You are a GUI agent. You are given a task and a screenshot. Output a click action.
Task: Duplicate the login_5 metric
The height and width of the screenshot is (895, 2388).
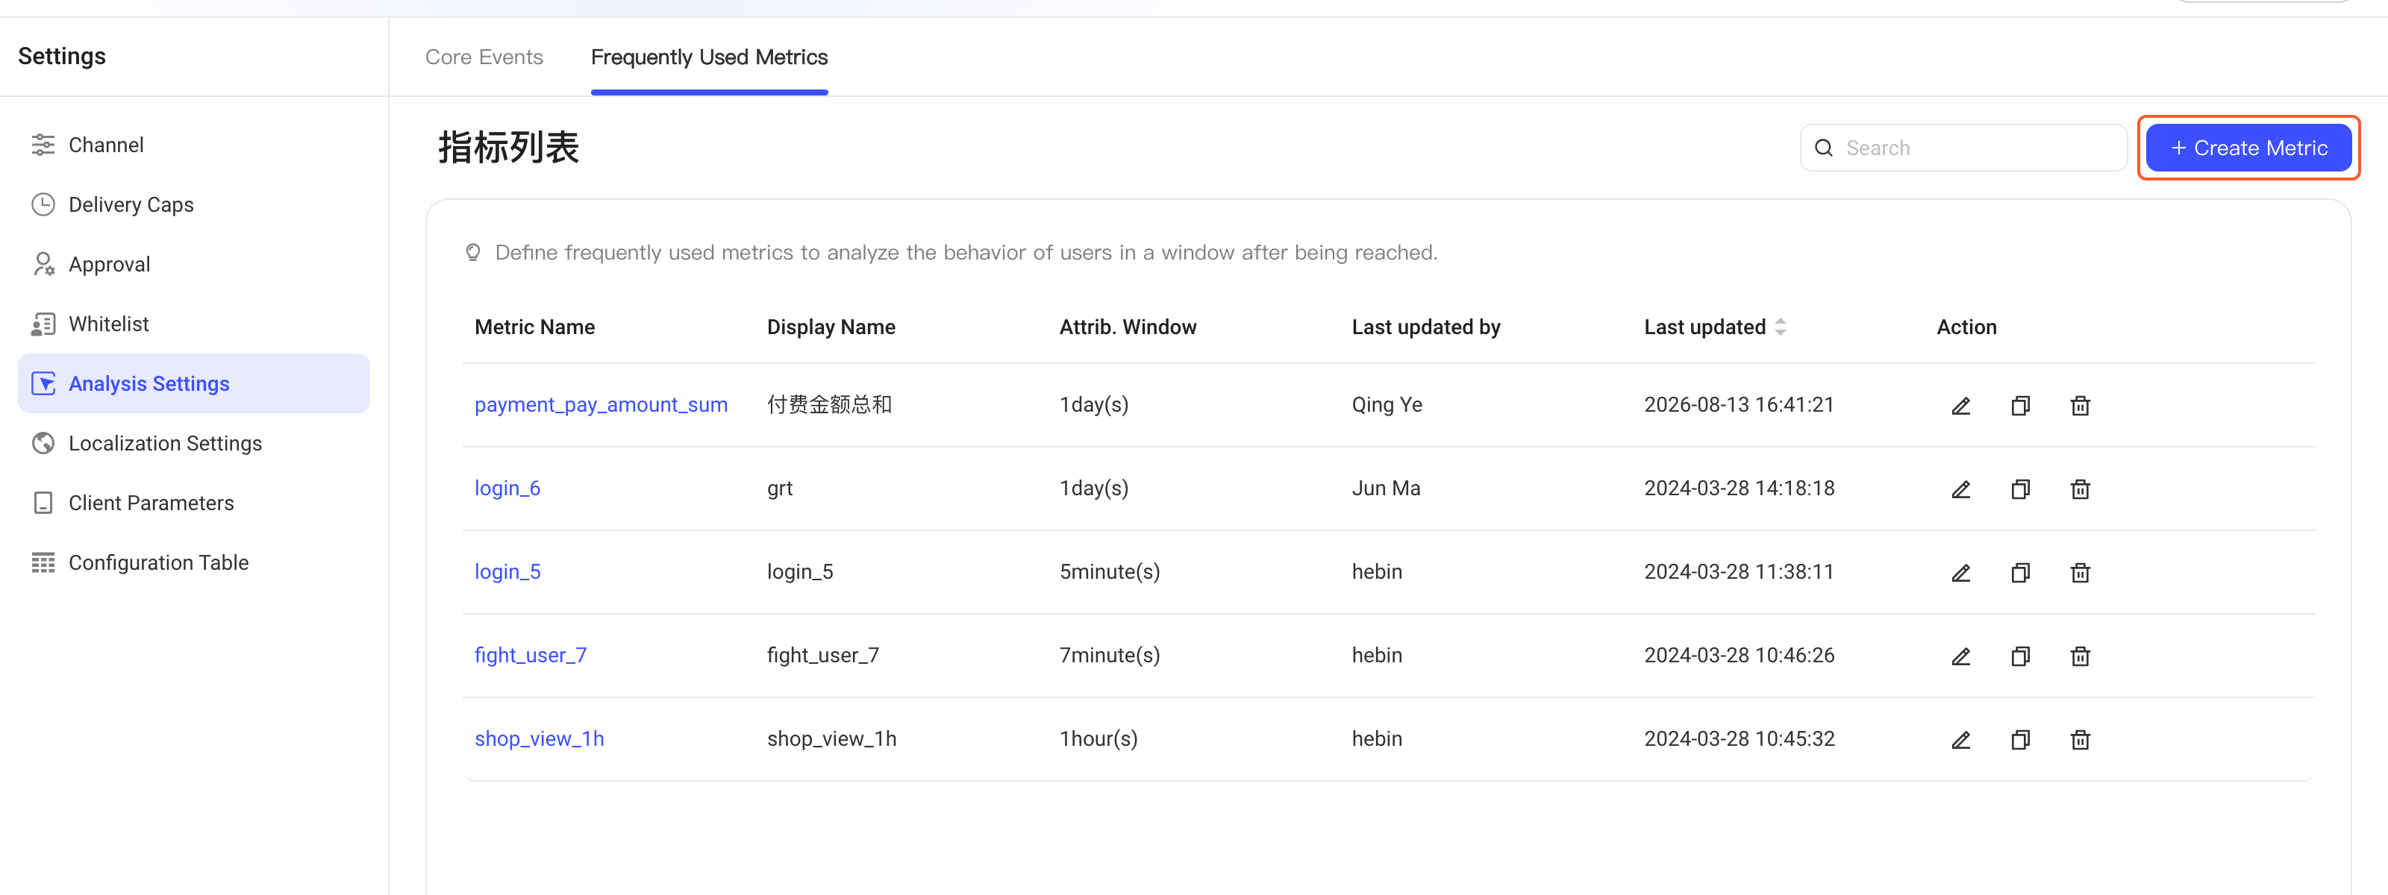click(2021, 573)
